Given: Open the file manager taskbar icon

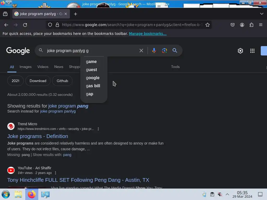Looking at the screenshot, I should [18, 194].
